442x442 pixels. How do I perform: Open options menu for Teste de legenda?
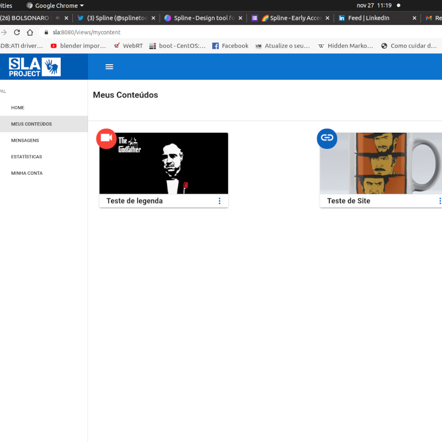click(x=219, y=201)
